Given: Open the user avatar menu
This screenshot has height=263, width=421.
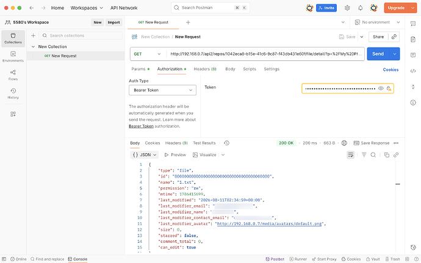Looking at the screenshot, I should [x=373, y=8].
